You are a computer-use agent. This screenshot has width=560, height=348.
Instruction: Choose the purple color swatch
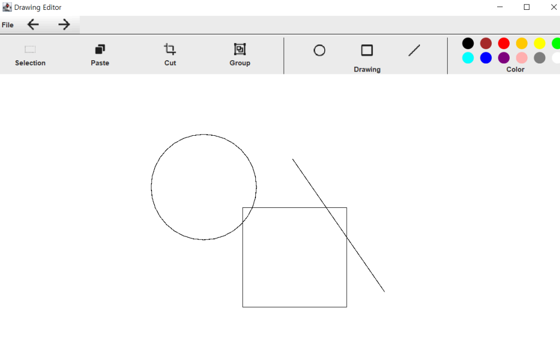pos(504,58)
